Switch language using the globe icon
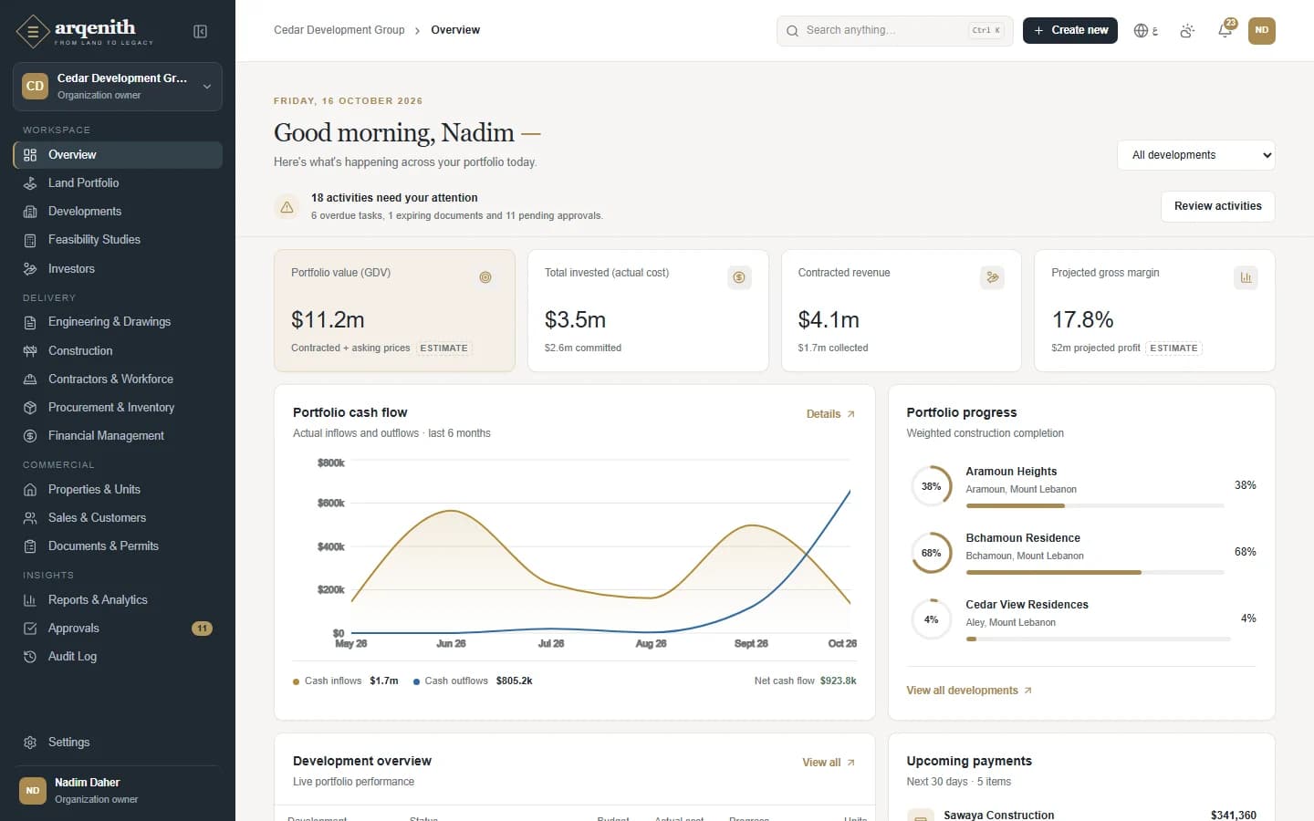This screenshot has width=1314, height=821. tap(1145, 31)
